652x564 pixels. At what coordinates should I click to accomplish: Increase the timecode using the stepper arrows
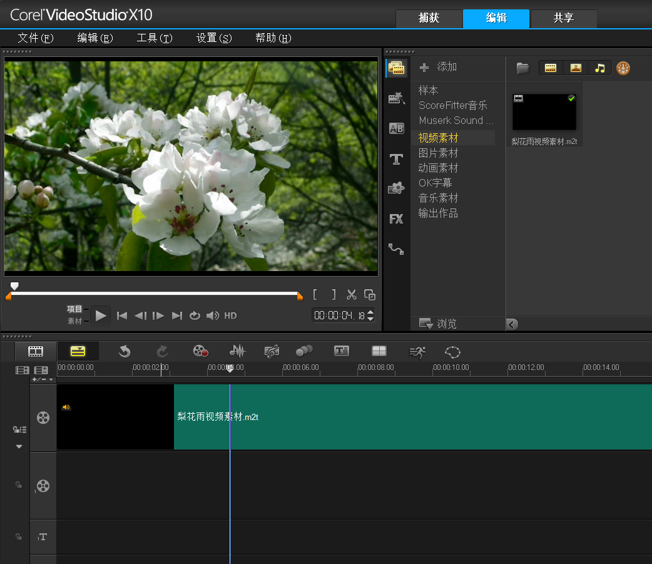click(370, 312)
